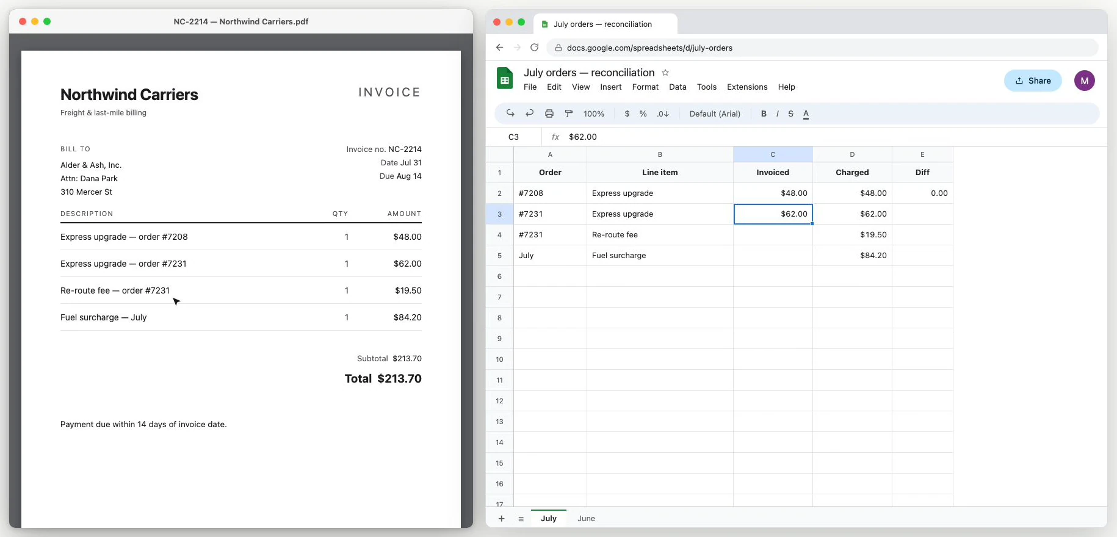Select the July sheet tab

click(x=549, y=519)
